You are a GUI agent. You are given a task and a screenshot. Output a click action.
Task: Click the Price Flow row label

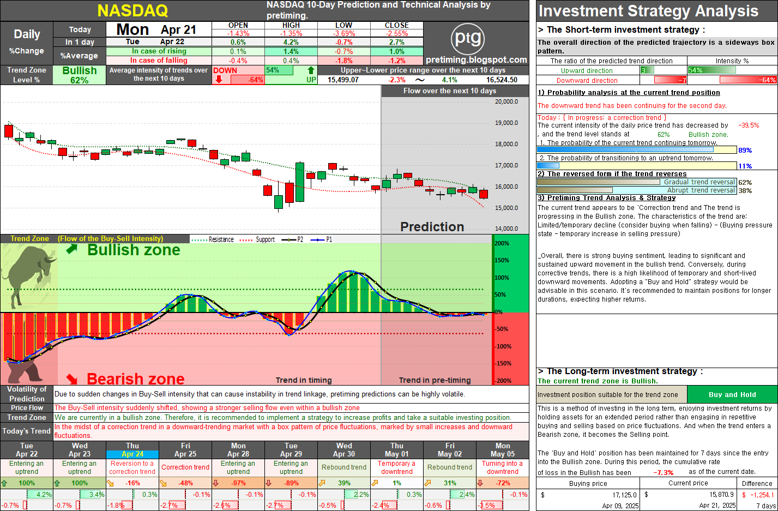coord(27,407)
